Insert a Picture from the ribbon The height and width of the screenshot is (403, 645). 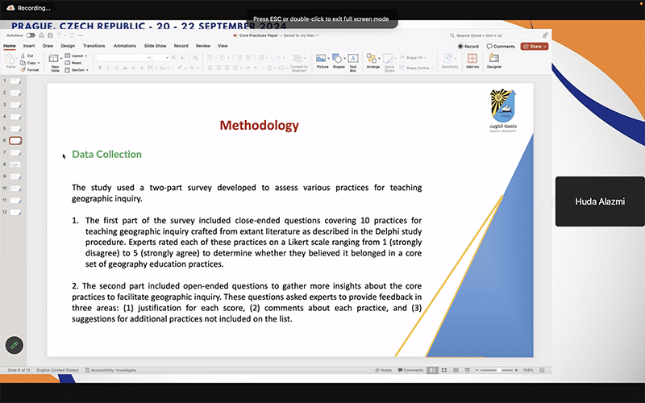322,60
